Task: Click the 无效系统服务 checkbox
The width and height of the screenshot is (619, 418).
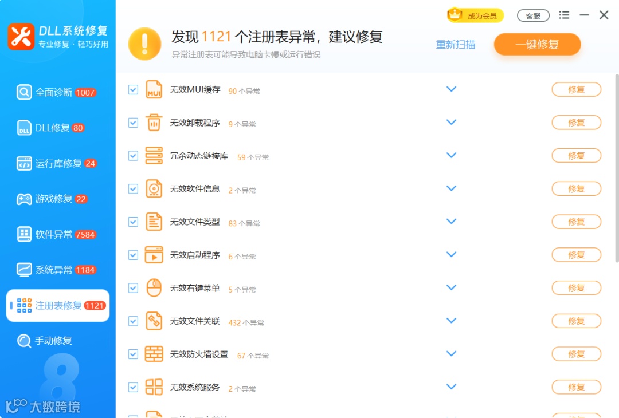Action: click(133, 387)
